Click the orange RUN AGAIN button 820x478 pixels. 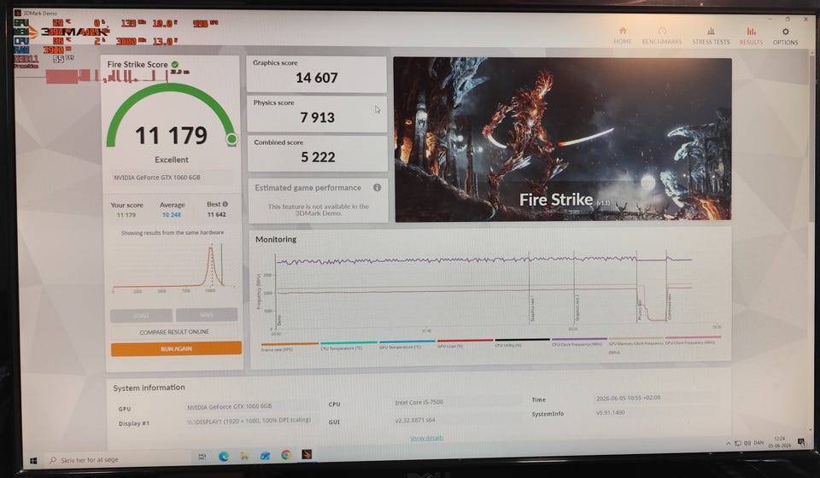[176, 348]
